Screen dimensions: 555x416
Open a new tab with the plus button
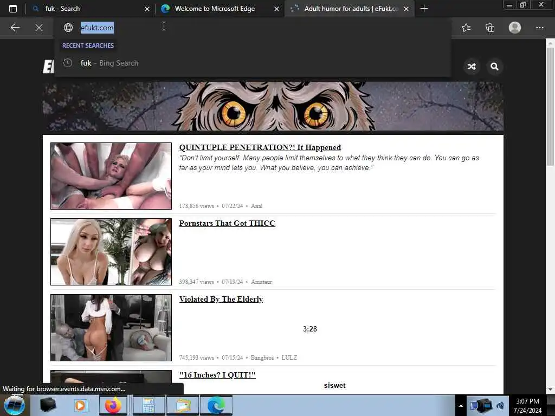pos(424,9)
